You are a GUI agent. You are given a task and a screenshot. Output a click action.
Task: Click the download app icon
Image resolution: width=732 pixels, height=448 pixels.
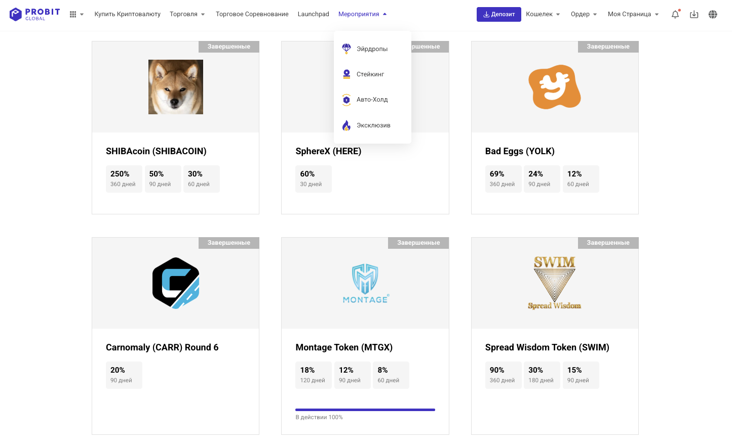click(694, 15)
